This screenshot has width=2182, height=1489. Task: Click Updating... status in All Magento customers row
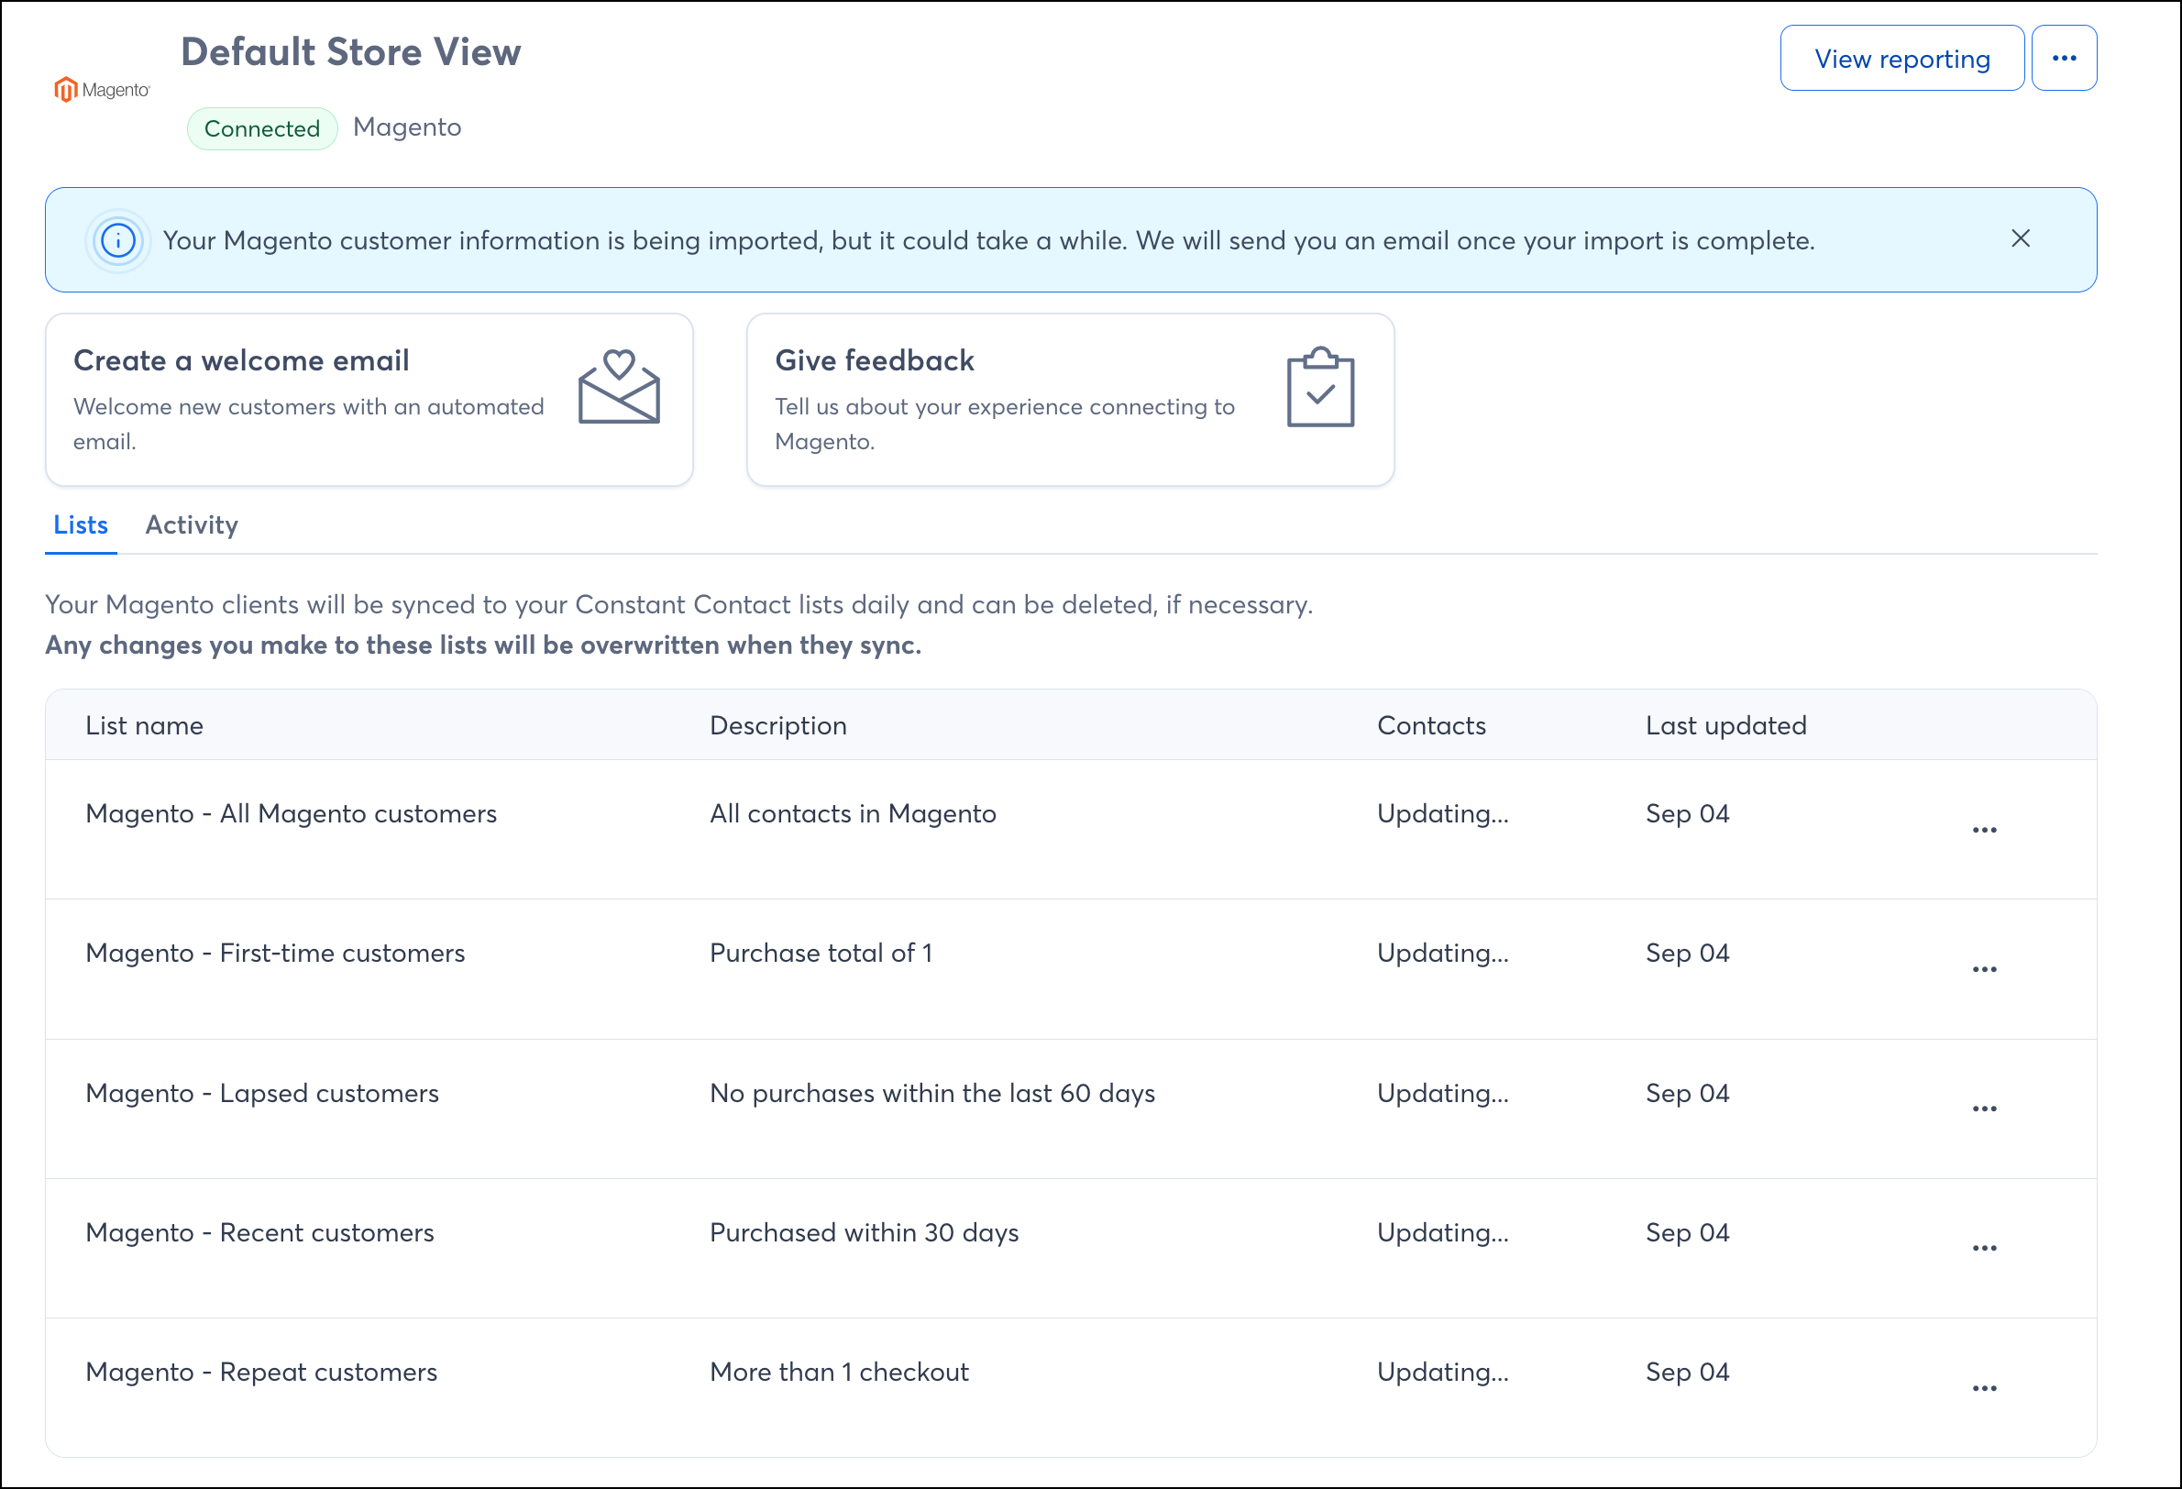coord(1442,813)
